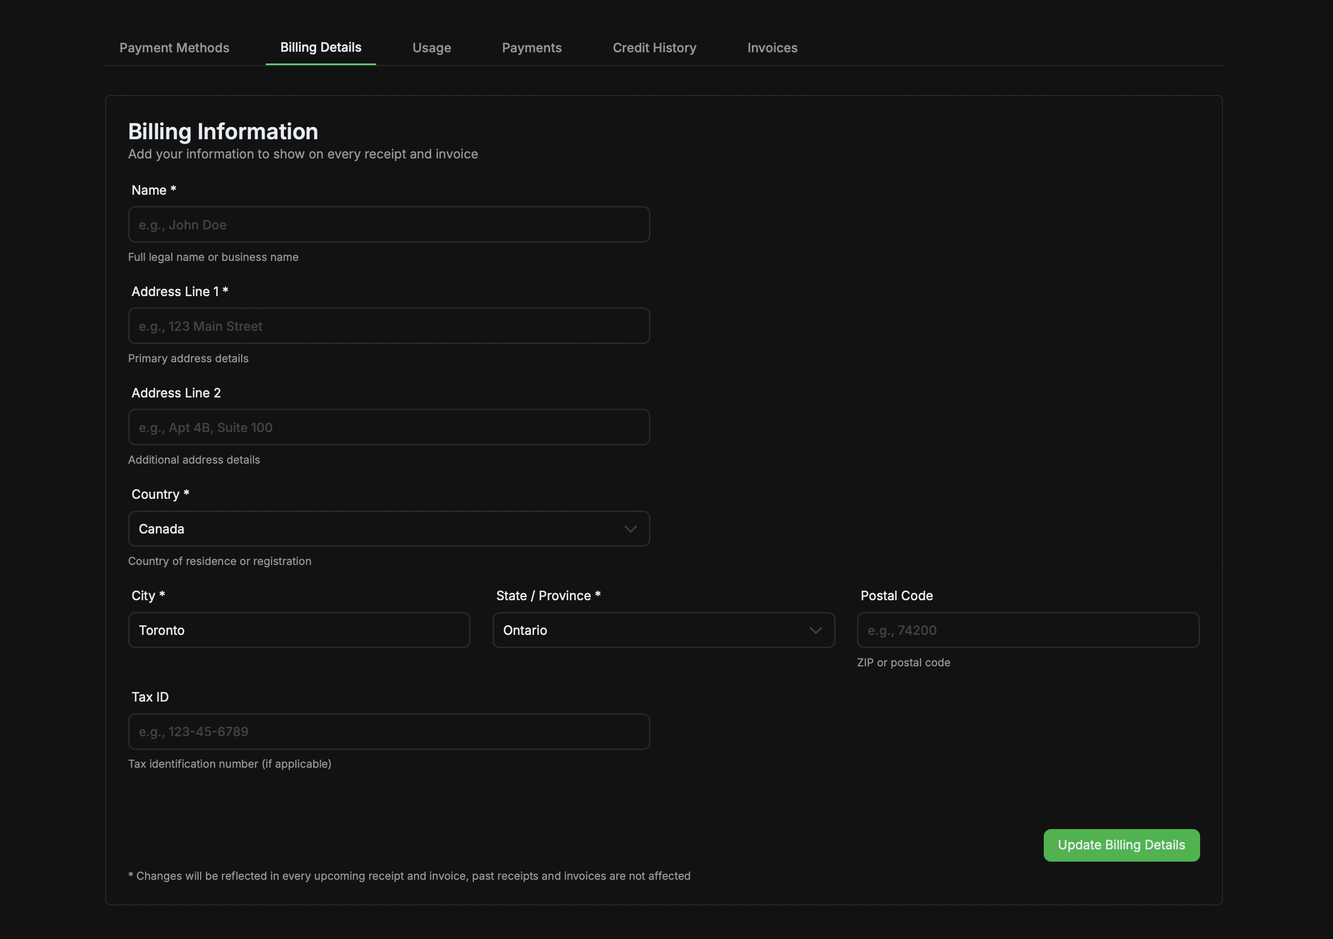Switch to the Usage tab
Screen dimensions: 1333x939
pos(431,47)
